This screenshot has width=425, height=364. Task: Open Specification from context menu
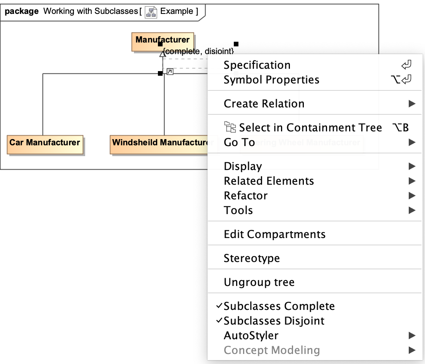point(257,65)
